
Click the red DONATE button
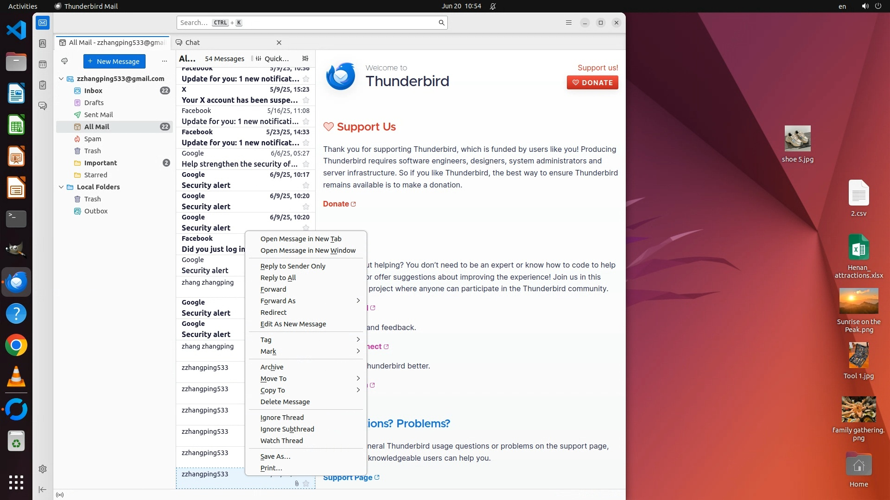592,82
